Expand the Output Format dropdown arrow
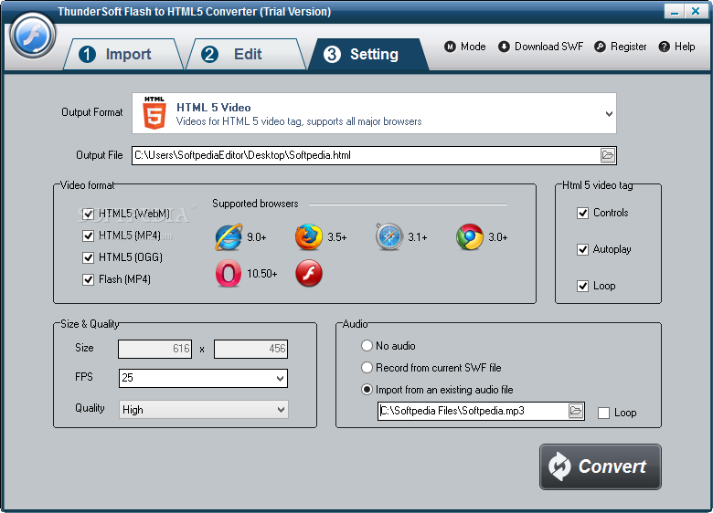Viewport: 713px width, 513px height. 609,113
